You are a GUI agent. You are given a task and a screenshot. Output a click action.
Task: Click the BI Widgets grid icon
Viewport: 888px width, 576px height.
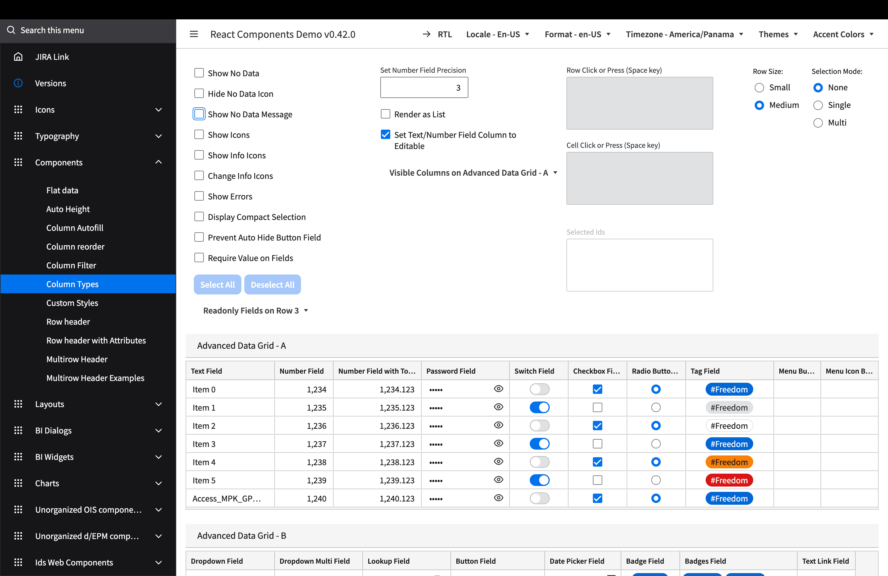(x=18, y=457)
